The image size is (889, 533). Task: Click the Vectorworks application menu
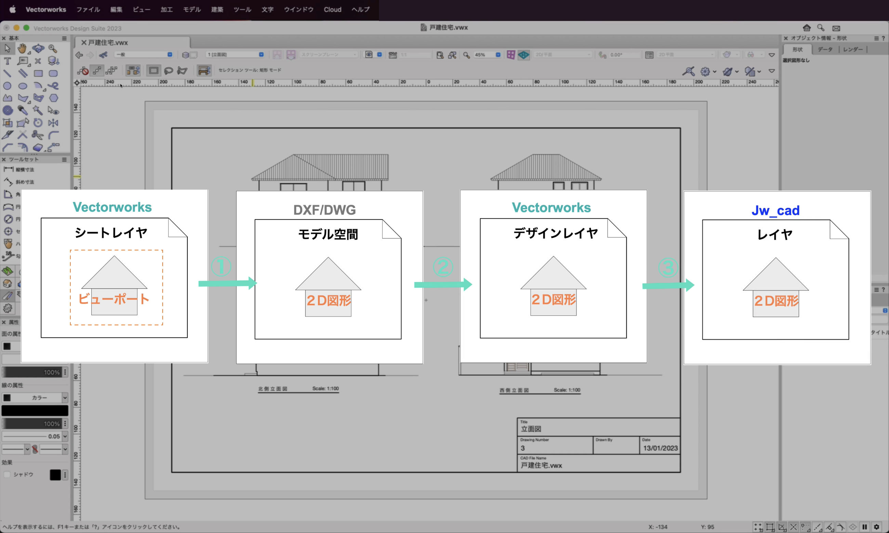(46, 10)
